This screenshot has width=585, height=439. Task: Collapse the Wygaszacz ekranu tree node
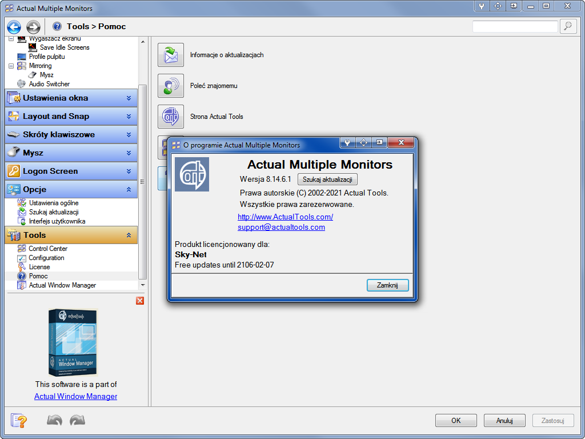coord(11,38)
